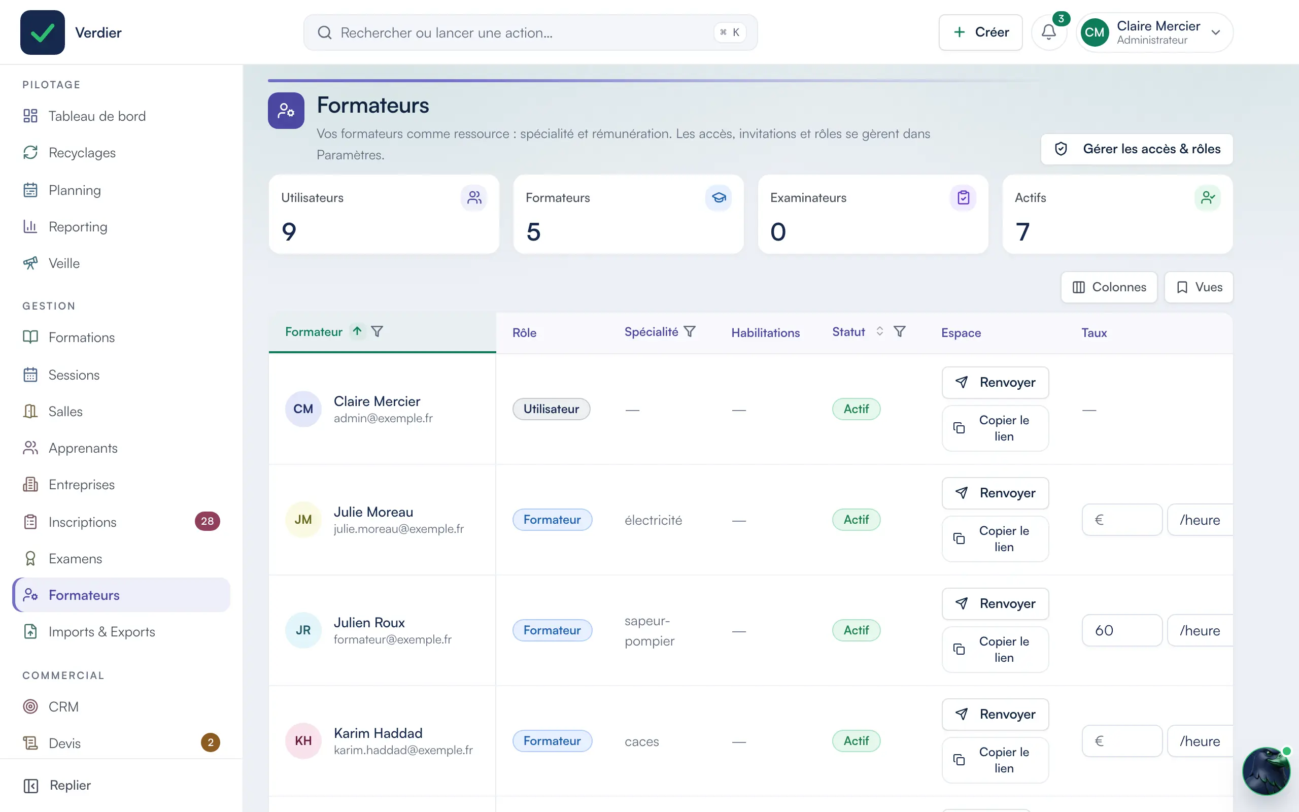Open the Spécialité column filter
Screen dimensions: 1299x812
(x=690, y=331)
